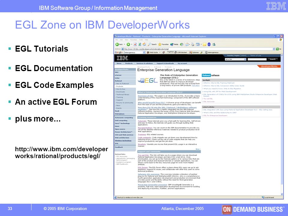Open the Google search box dropdown arrow

(x=144, y=52)
